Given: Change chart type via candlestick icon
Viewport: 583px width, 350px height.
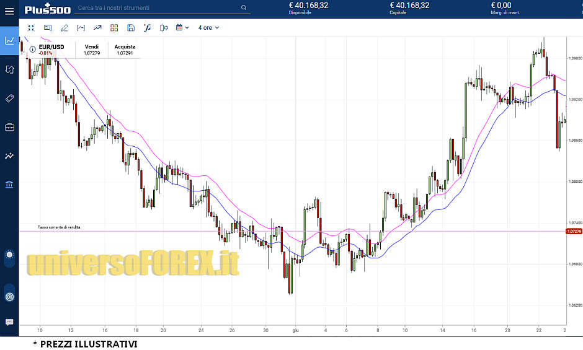Looking at the screenshot, I should (x=164, y=28).
